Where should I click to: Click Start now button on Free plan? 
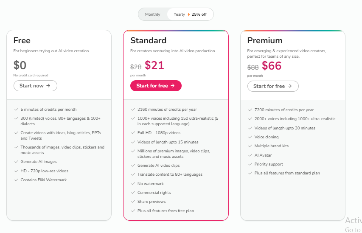pyautogui.click(x=35, y=86)
